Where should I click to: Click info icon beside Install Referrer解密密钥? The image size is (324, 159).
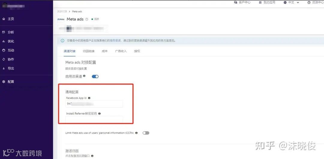click(x=99, y=113)
